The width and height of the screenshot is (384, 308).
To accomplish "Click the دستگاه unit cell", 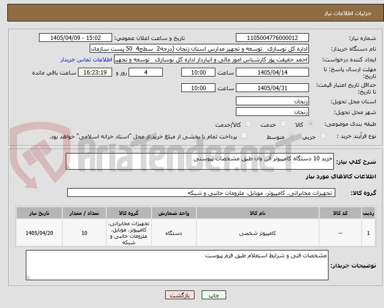I will (x=173, y=233).
